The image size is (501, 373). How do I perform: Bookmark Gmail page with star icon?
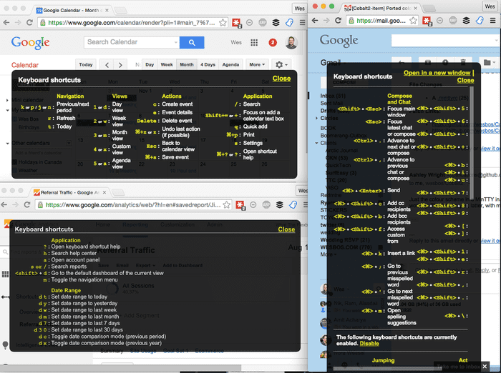pyautogui.click(x=413, y=21)
